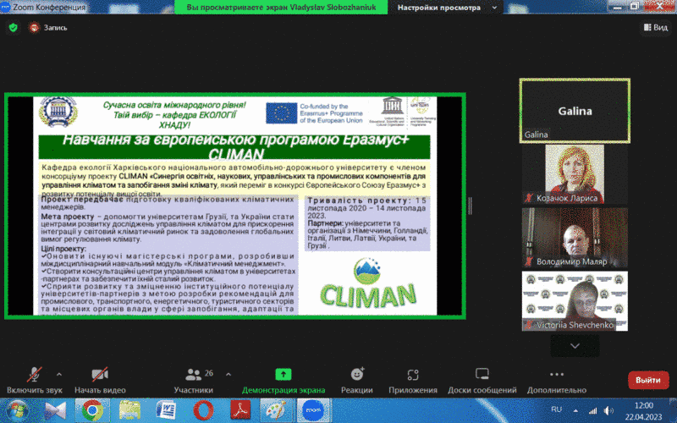Show more participants with down chevron

coord(575,346)
